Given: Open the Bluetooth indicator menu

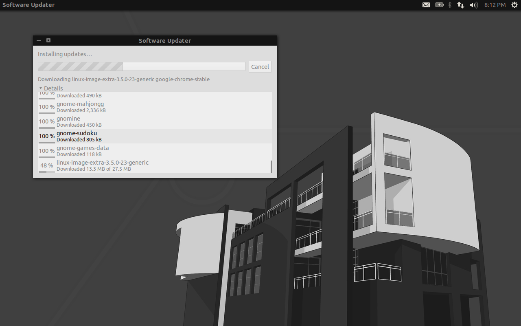Looking at the screenshot, I should click(450, 5).
